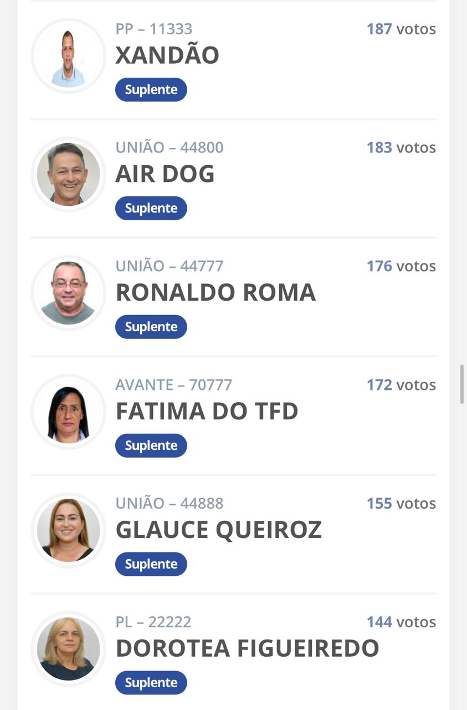This screenshot has width=467, height=710.
Task: Open the FATIMA DO TFD name
Action: (x=207, y=412)
